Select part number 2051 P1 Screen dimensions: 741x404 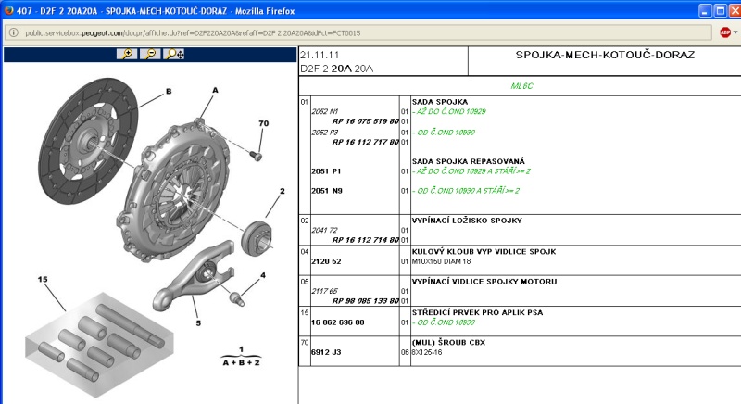coord(326,171)
